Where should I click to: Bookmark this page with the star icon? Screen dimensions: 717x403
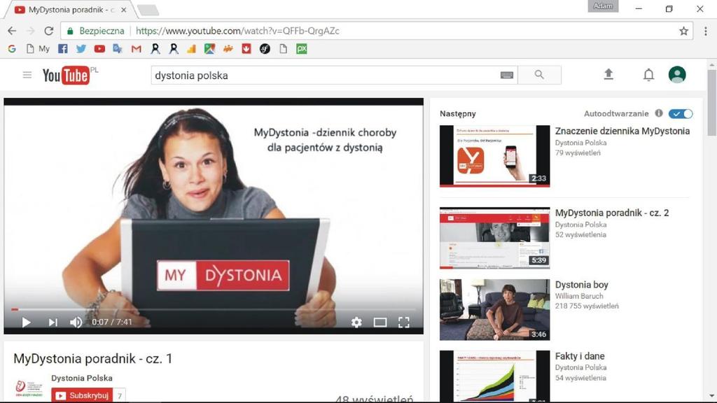click(683, 31)
